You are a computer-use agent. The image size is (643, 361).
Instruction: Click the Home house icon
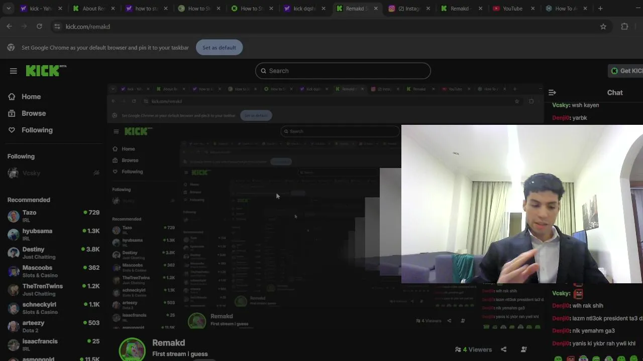(12, 97)
